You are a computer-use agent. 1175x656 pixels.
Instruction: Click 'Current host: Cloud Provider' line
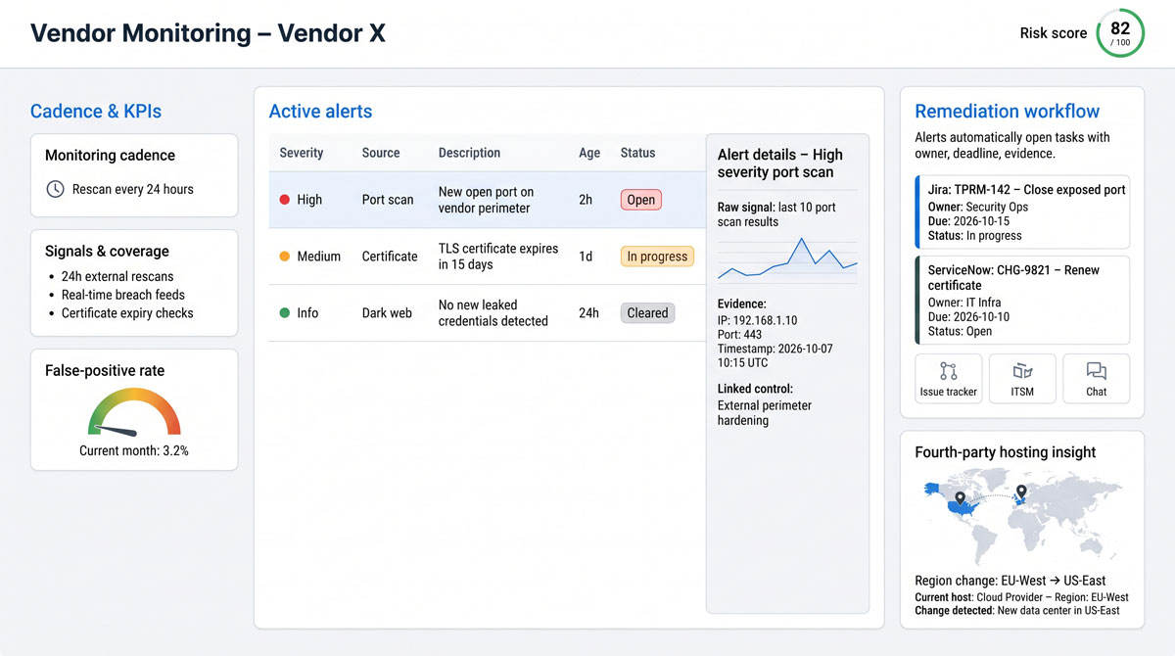click(1021, 596)
